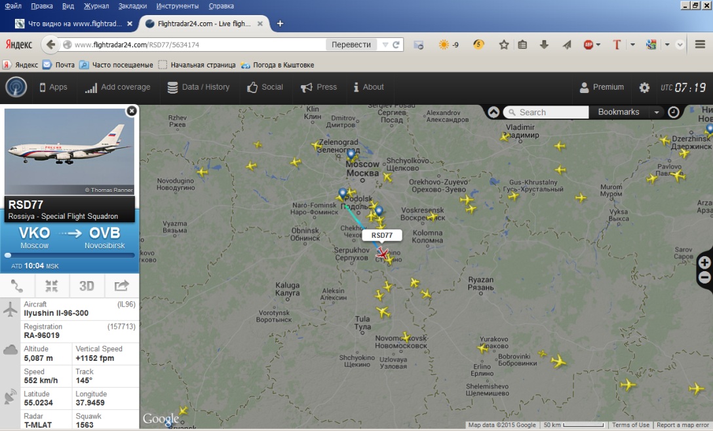Open Terms of Use link
The image size is (713, 431).
630,425
